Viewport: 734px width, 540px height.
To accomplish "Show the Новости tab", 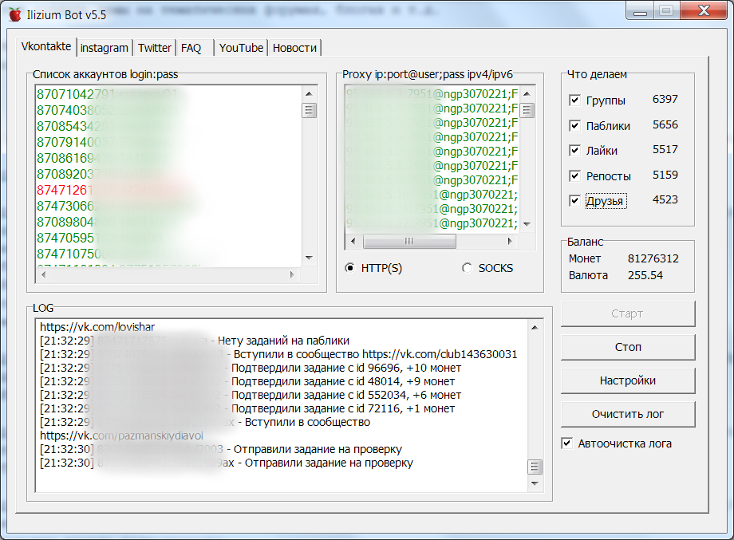I will pyautogui.click(x=294, y=48).
